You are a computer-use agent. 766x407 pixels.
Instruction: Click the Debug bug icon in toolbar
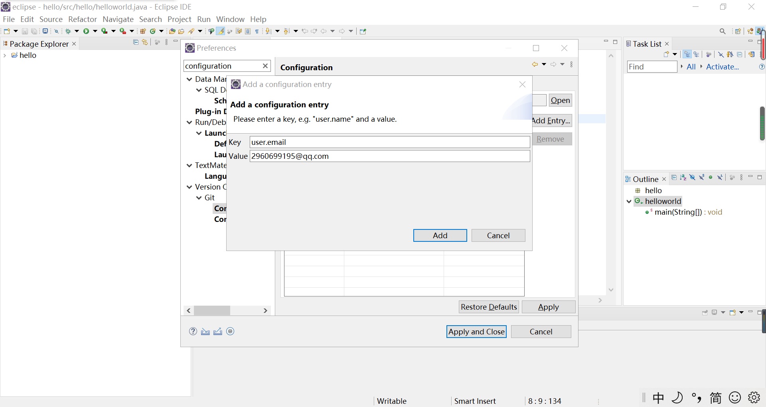click(68, 31)
